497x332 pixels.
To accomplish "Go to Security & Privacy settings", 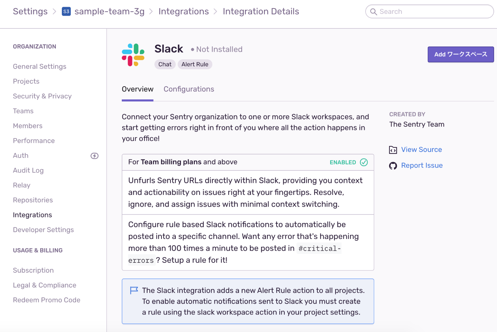I will tap(42, 96).
